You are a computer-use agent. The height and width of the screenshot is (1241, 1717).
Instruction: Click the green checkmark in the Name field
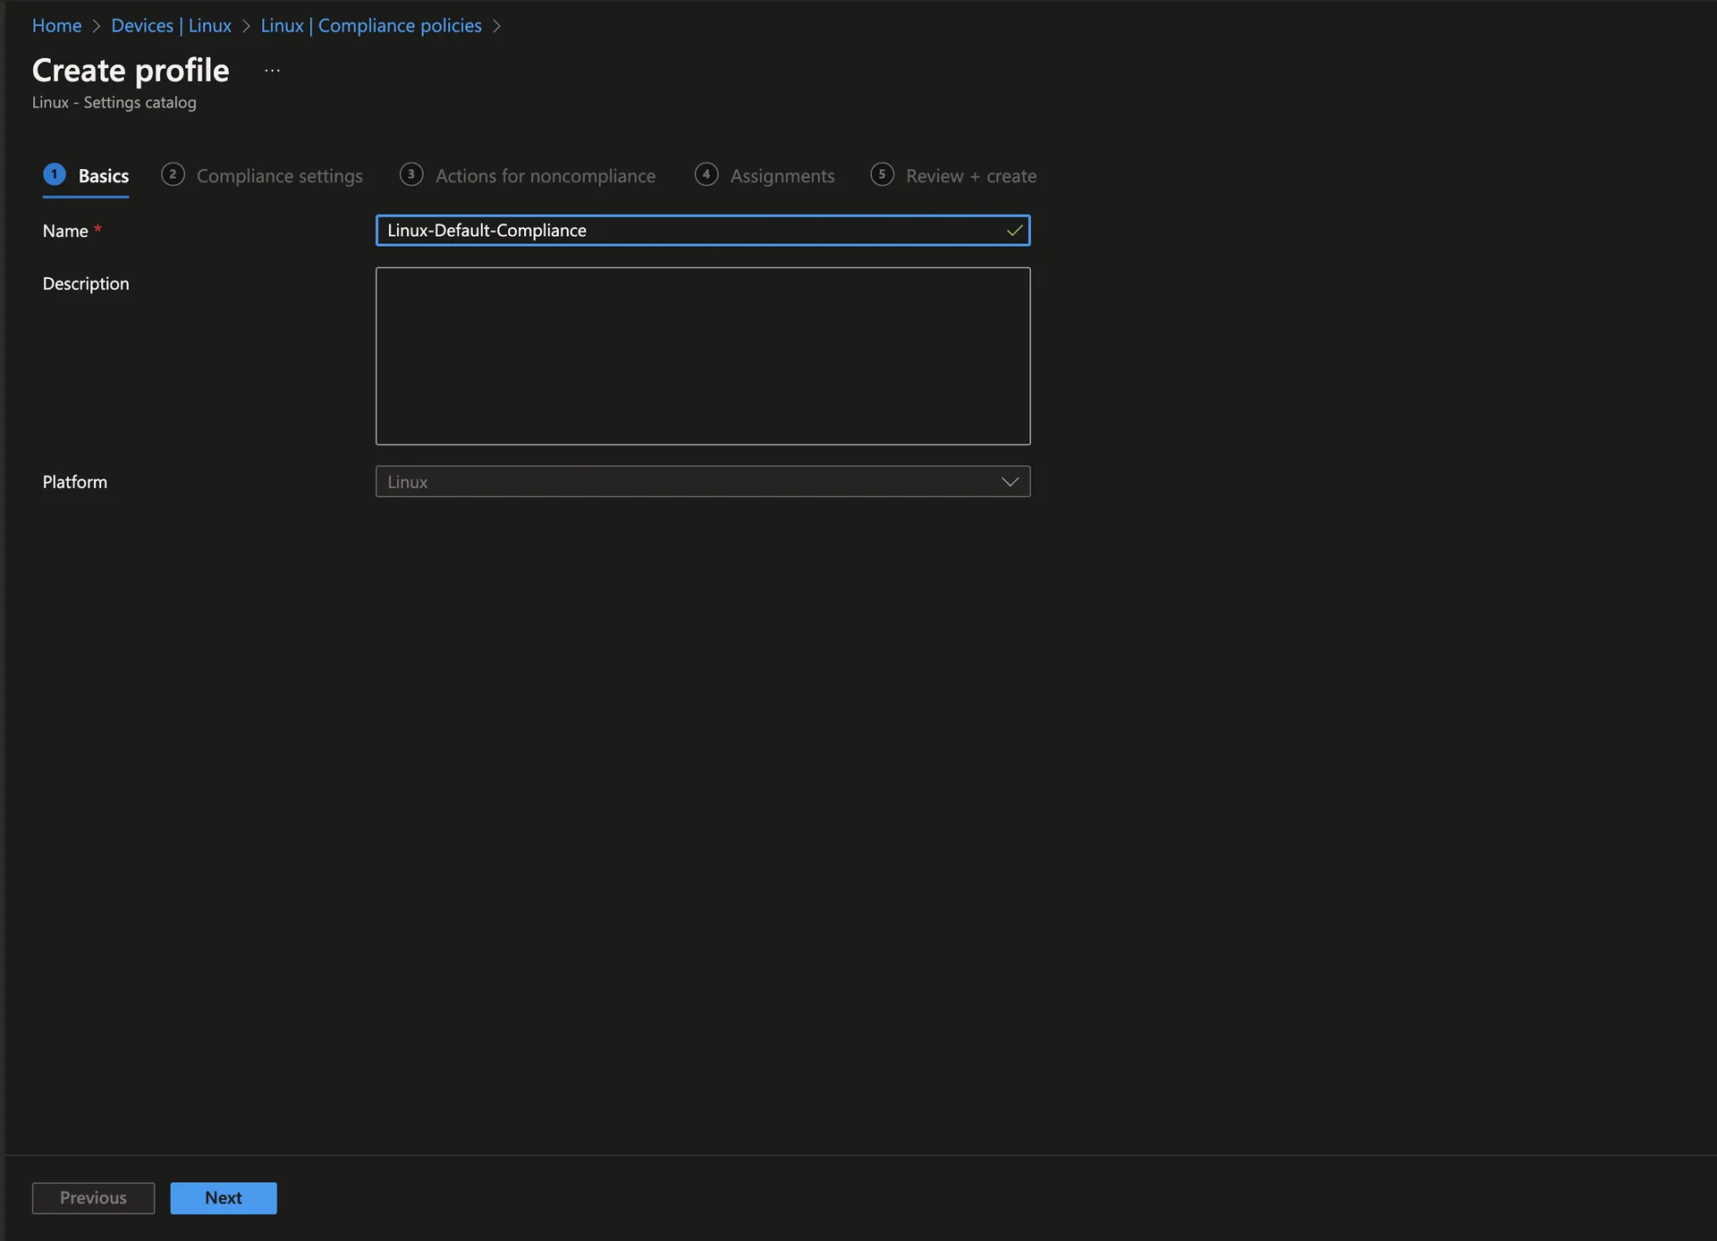click(1014, 231)
